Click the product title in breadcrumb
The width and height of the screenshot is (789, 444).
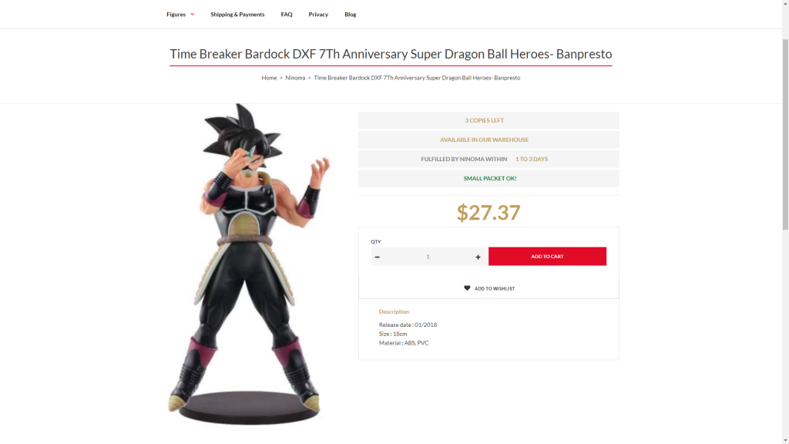click(417, 78)
